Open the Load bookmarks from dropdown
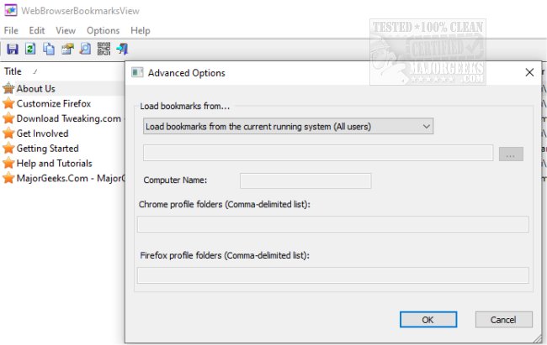Image resolution: width=547 pixels, height=345 pixels. 288,127
